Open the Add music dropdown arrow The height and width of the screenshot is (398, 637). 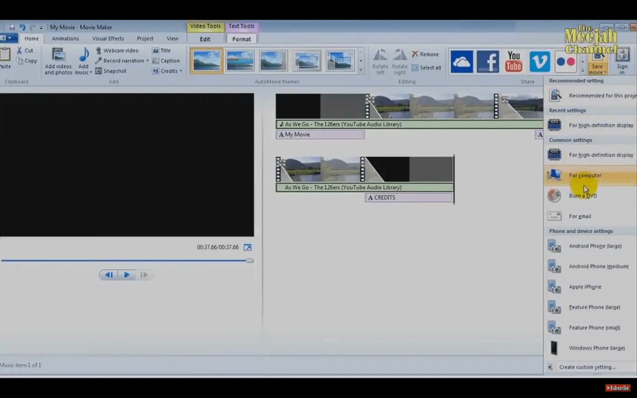tap(91, 72)
